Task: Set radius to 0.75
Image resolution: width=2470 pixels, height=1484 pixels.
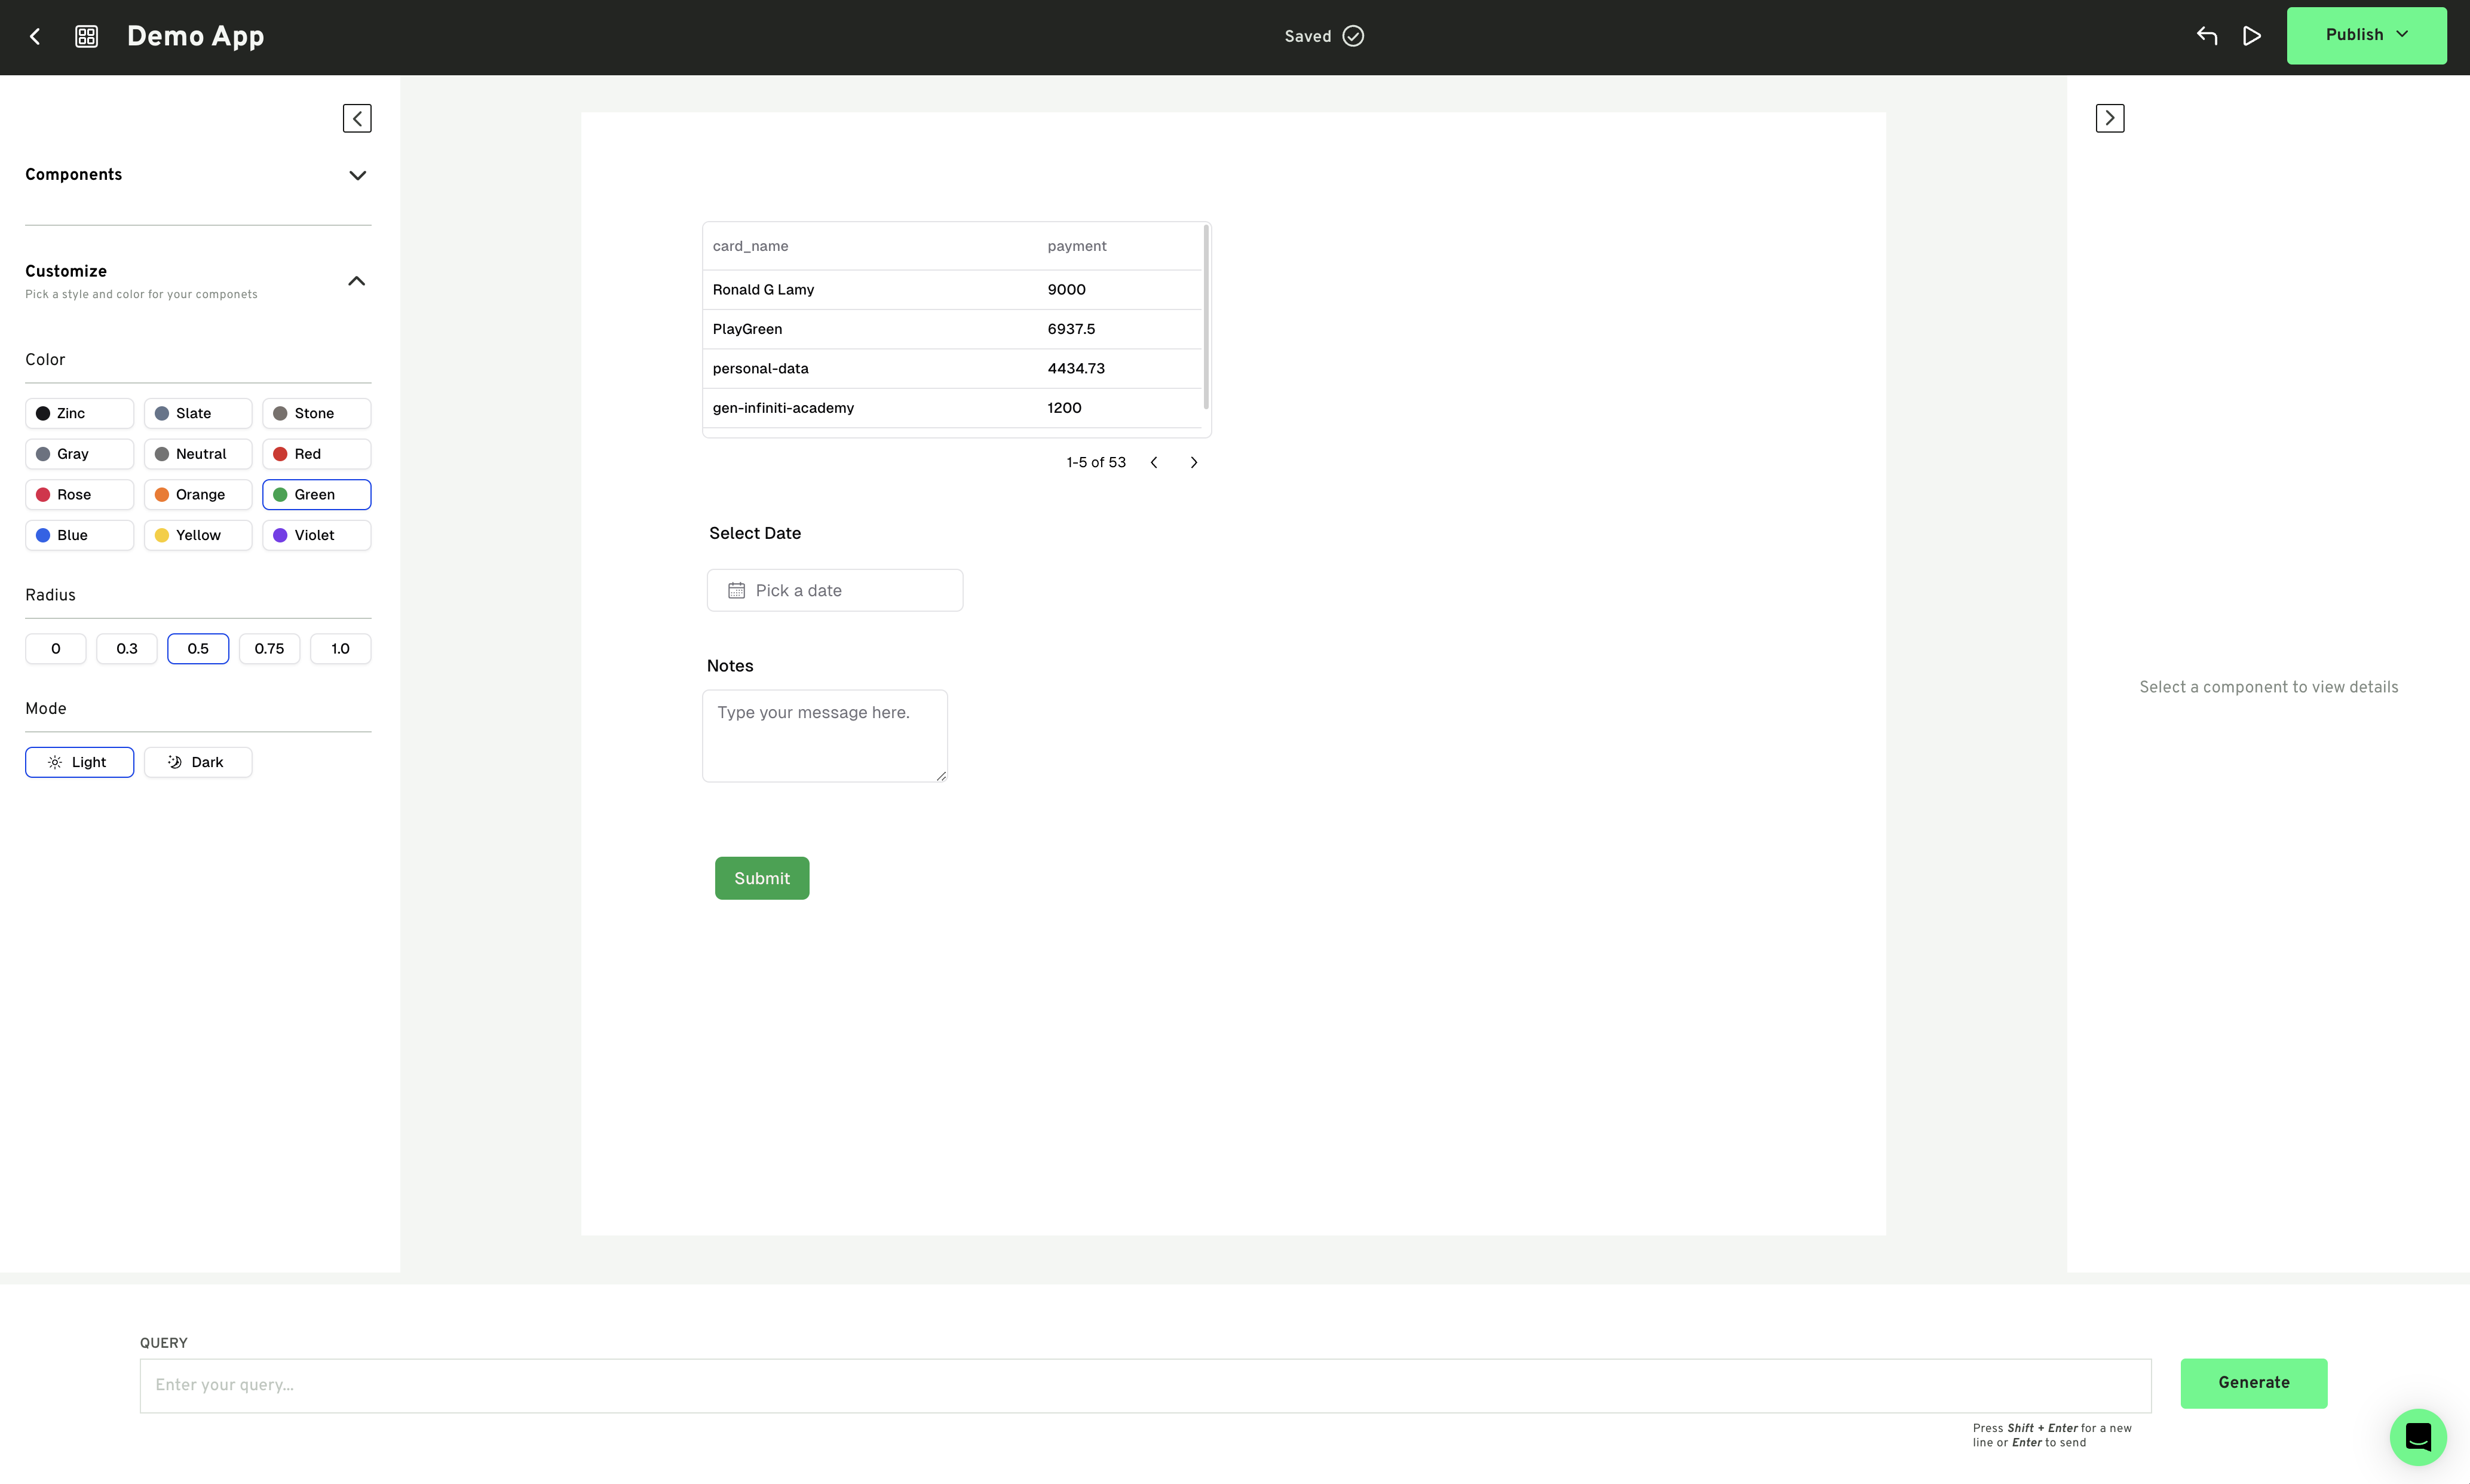Action: pyautogui.click(x=269, y=649)
